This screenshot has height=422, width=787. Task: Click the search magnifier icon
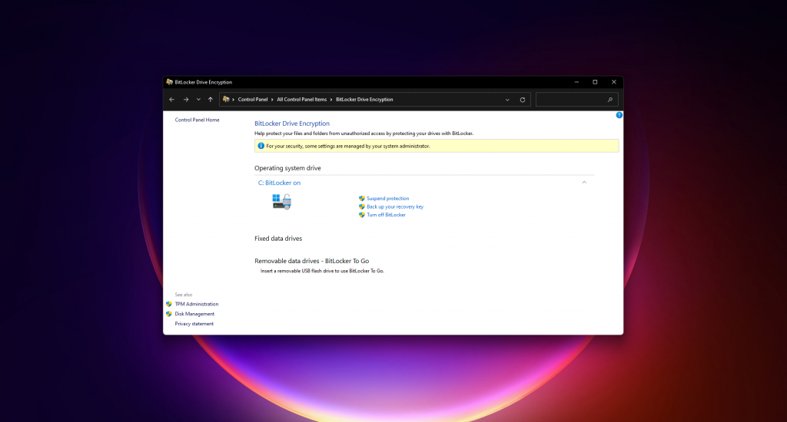(x=609, y=100)
